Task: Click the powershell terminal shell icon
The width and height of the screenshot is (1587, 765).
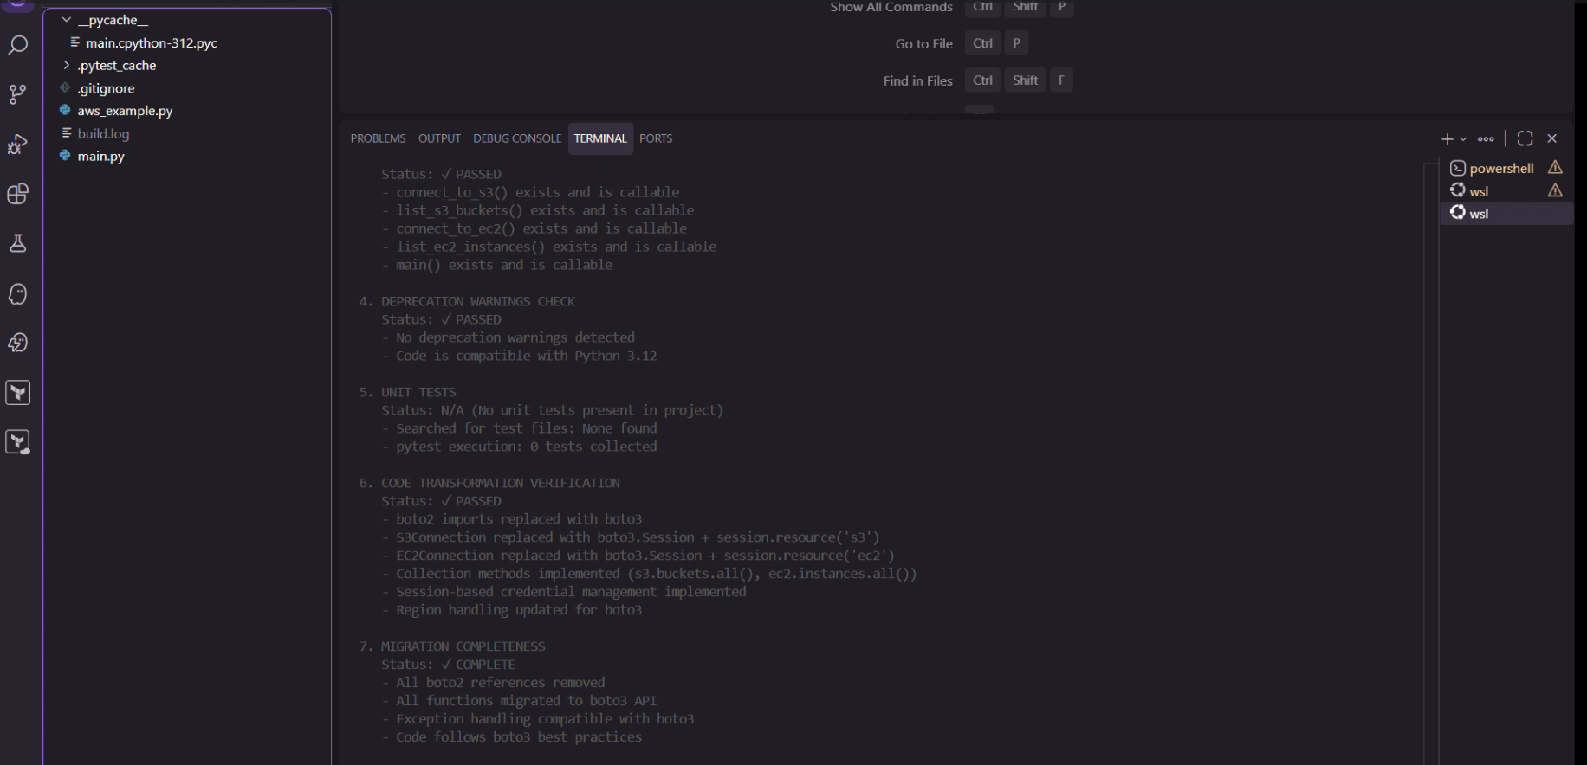Action: click(1458, 168)
